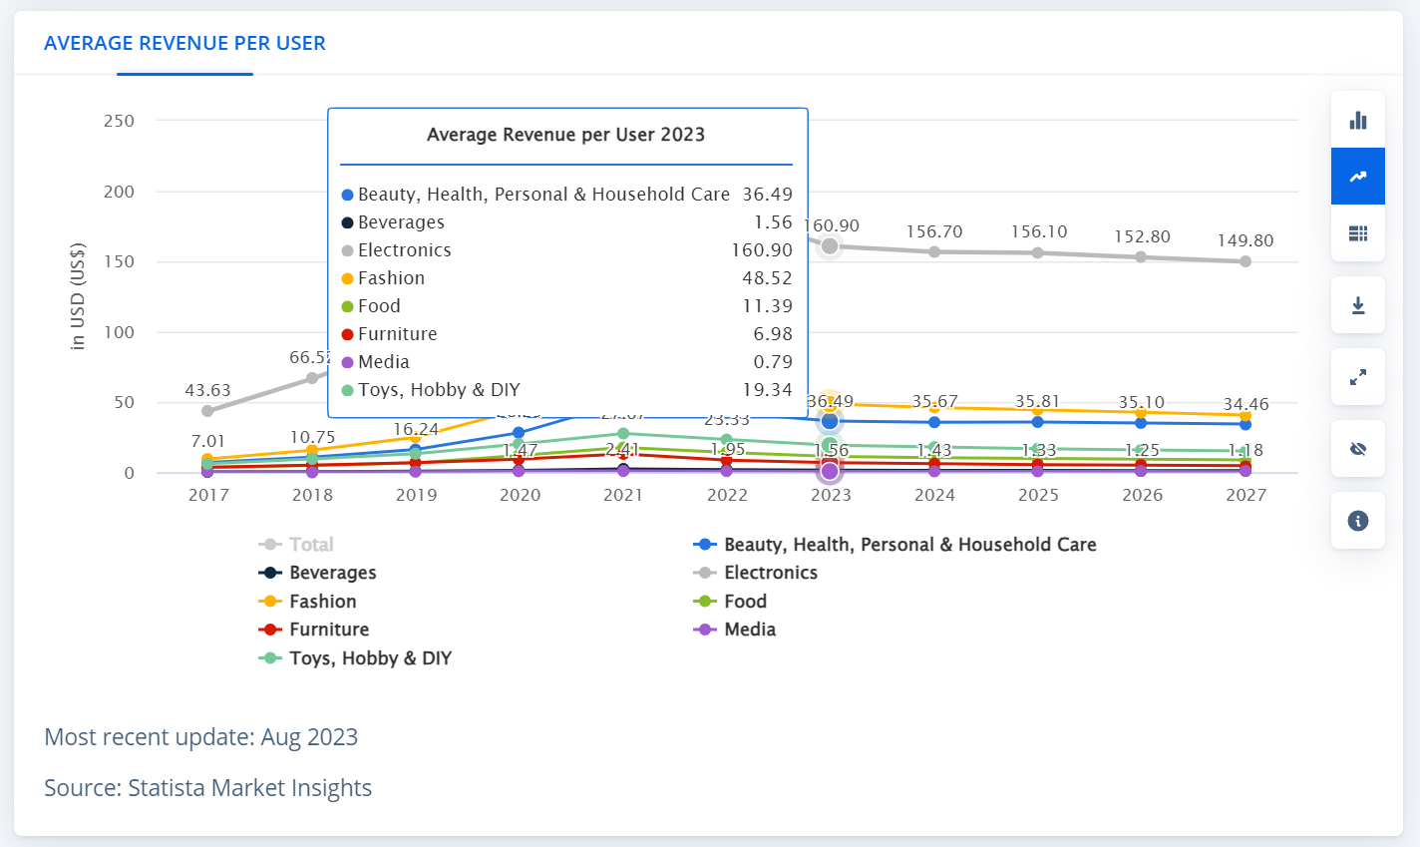Select the line chart view icon

coord(1357,177)
